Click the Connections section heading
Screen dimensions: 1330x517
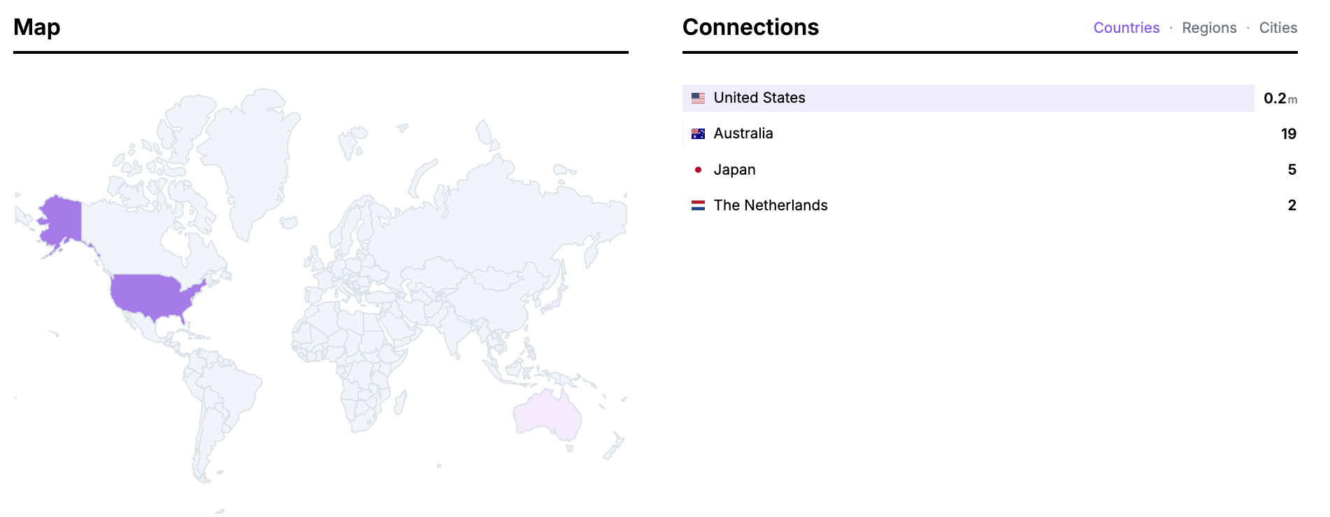pos(751,27)
